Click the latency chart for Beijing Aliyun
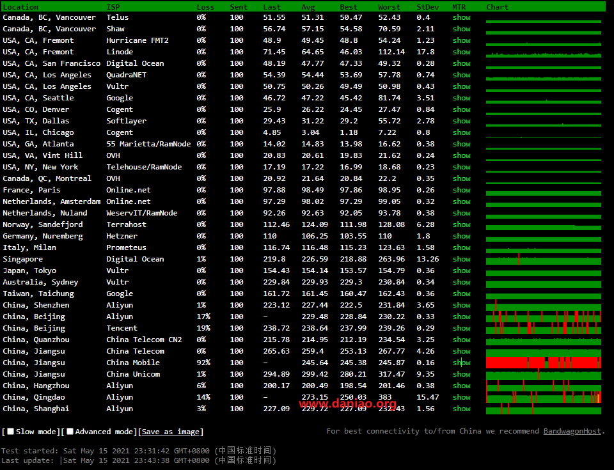Image resolution: width=614 pixels, height=470 pixels. coord(544,317)
